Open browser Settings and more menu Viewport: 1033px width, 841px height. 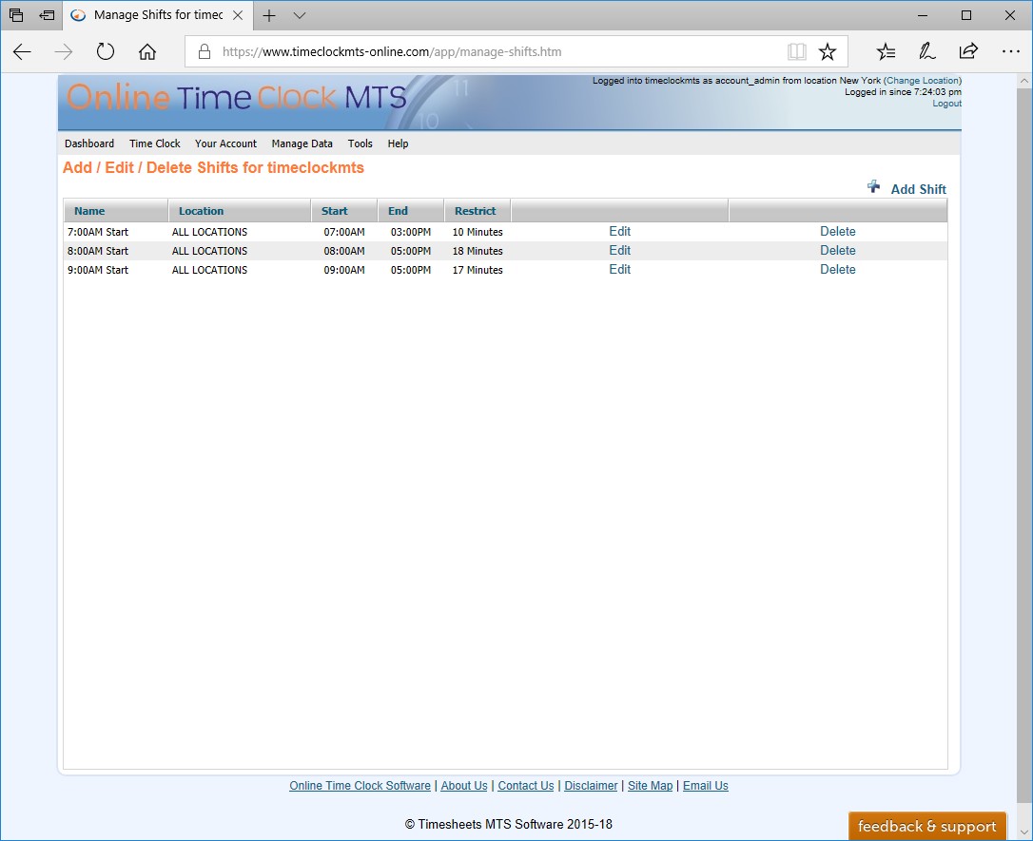(x=1010, y=51)
